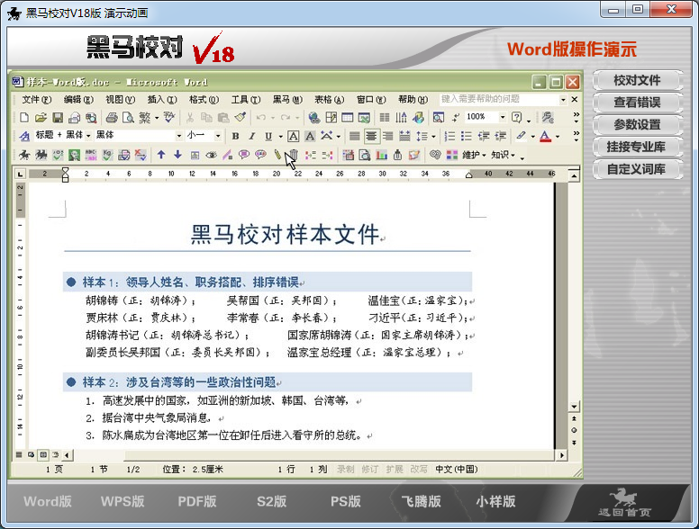The width and height of the screenshot is (699, 529).
Task: Toggle underline formatting
Action: (268, 136)
